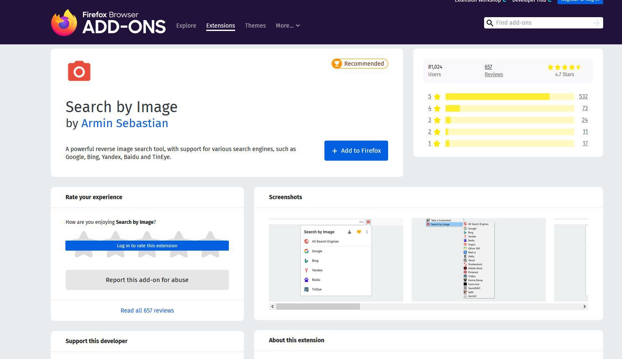Click the search submit arrow icon
The width and height of the screenshot is (622, 359).
(x=596, y=23)
